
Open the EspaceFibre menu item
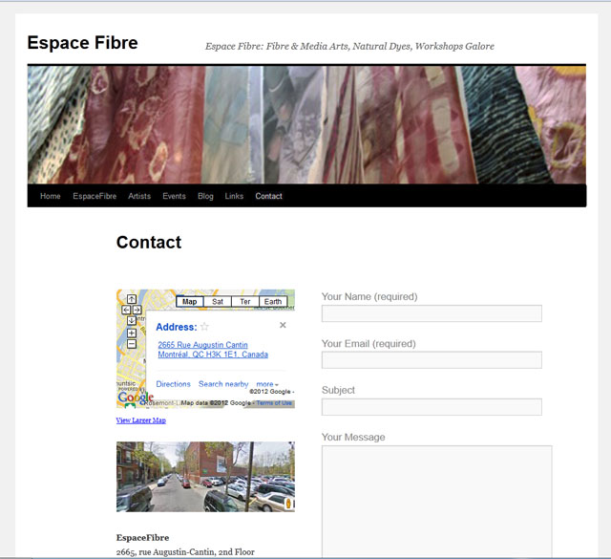click(95, 196)
